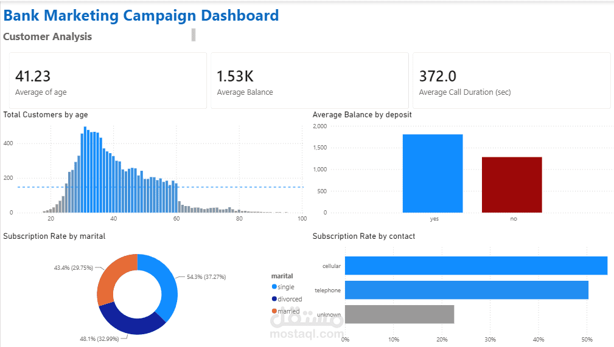Click the Bank Marketing Campaign Dashboard title
614x347 pixels.
[141, 16]
